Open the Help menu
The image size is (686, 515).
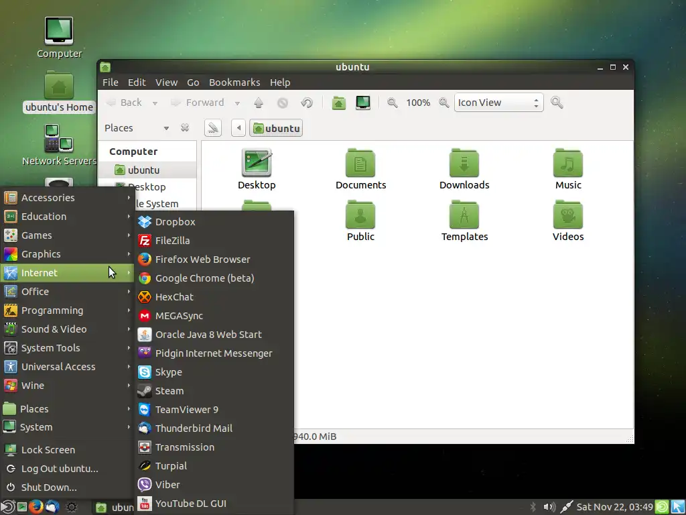pyautogui.click(x=280, y=82)
